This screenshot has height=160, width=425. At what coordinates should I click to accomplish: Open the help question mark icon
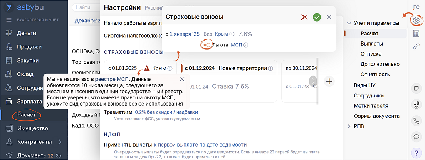pos(415,153)
